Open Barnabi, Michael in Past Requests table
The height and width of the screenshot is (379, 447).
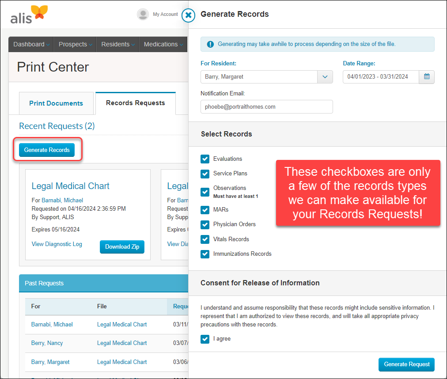(52, 325)
